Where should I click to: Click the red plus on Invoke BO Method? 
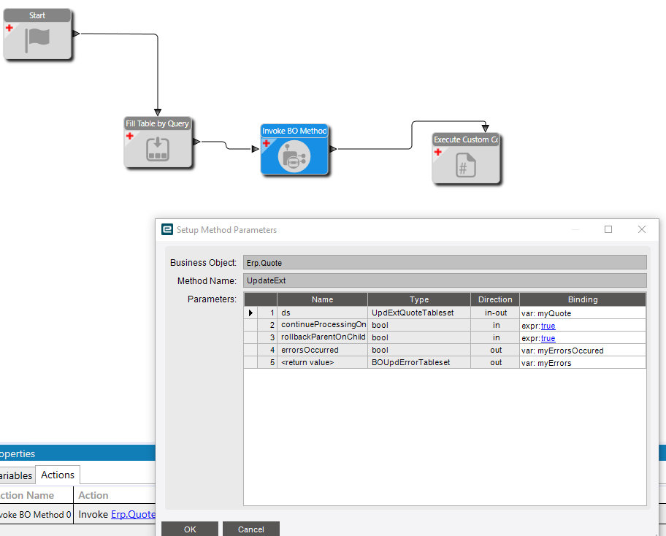tap(267, 143)
